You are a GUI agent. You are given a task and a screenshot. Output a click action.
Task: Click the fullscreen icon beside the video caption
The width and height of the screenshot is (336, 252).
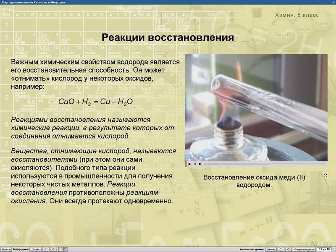[x=326, y=175]
